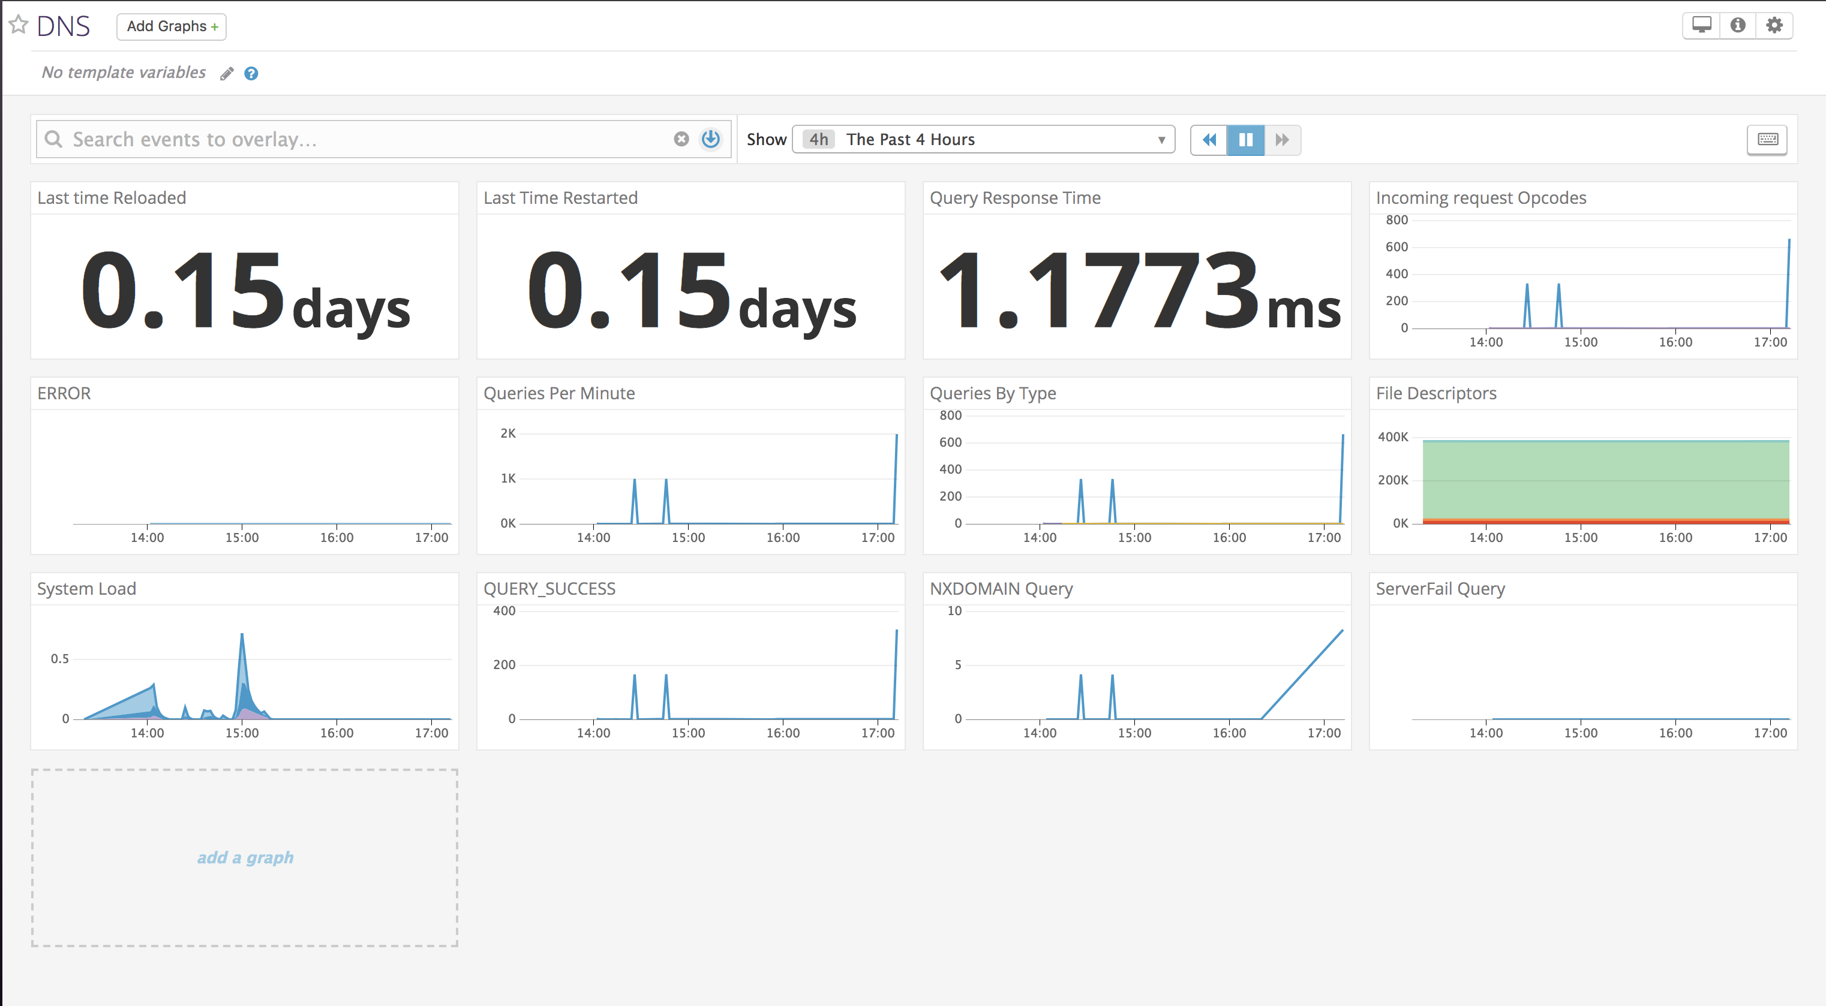Click the event overlay download icon
This screenshot has width=1826, height=1006.
(711, 139)
